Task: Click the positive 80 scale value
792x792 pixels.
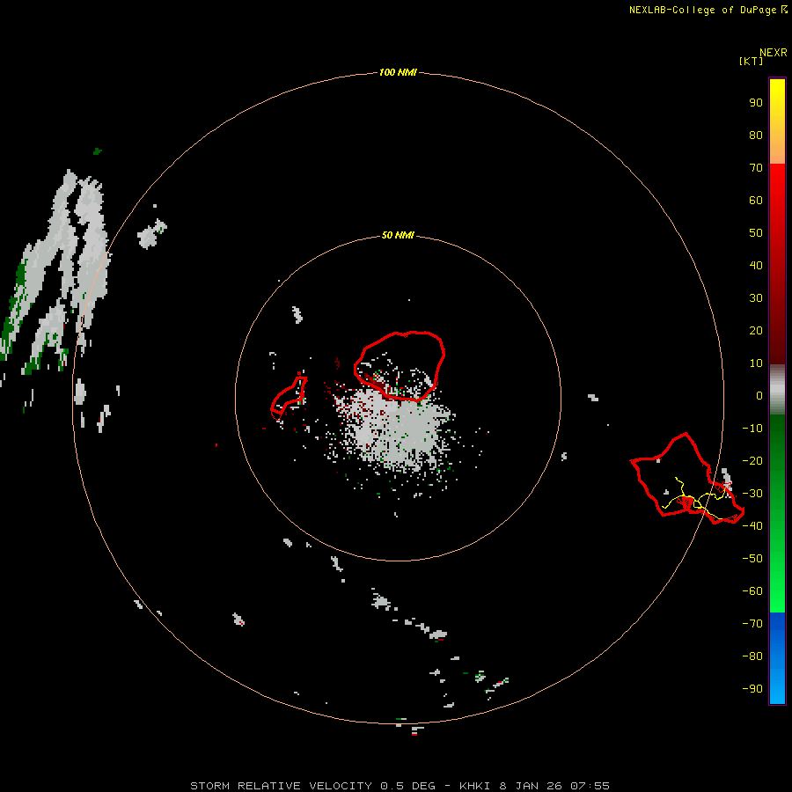Action: [x=756, y=135]
